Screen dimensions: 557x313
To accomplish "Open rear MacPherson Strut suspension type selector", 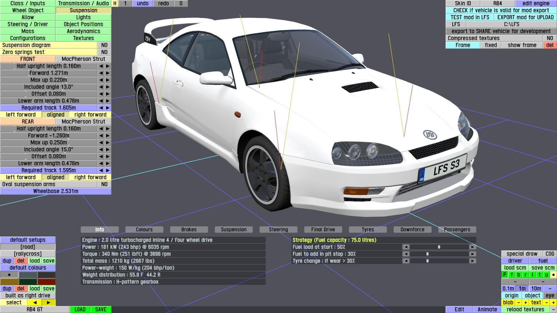I will [x=83, y=122].
